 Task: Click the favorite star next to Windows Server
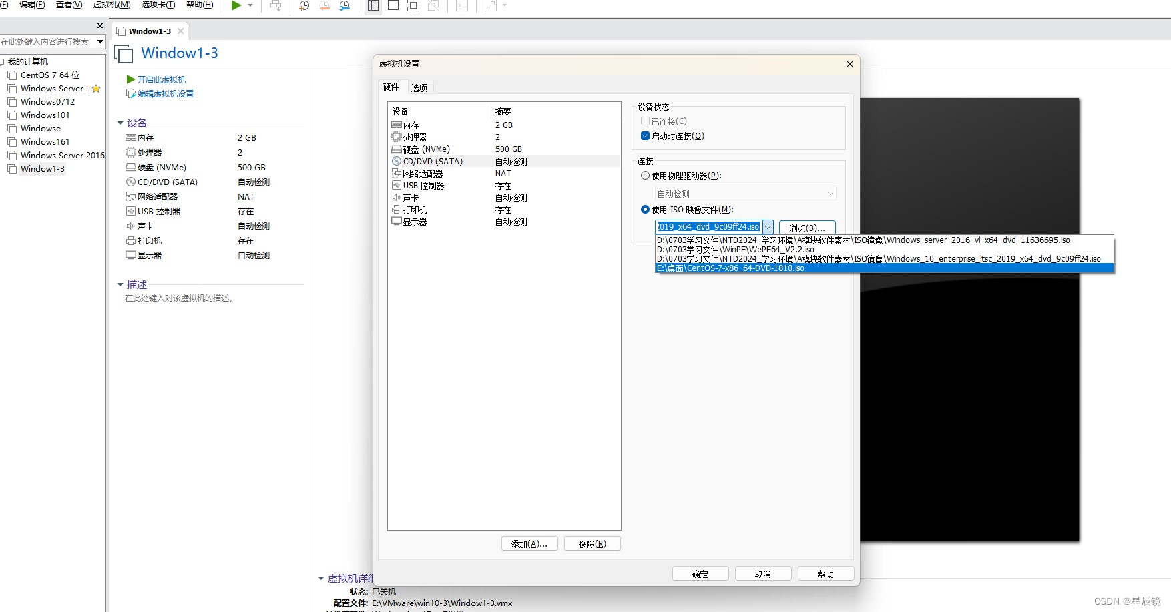pyautogui.click(x=96, y=88)
